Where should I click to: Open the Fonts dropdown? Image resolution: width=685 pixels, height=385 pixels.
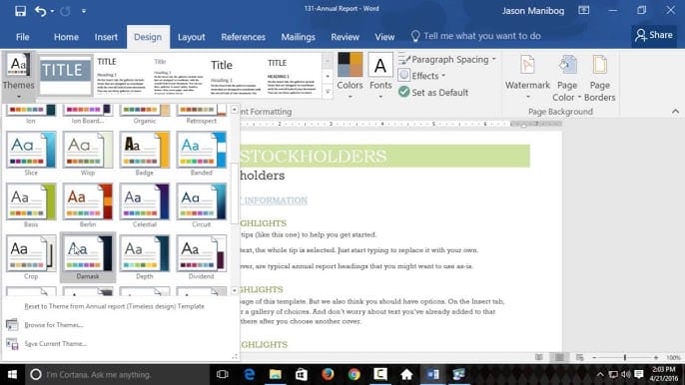(380, 75)
